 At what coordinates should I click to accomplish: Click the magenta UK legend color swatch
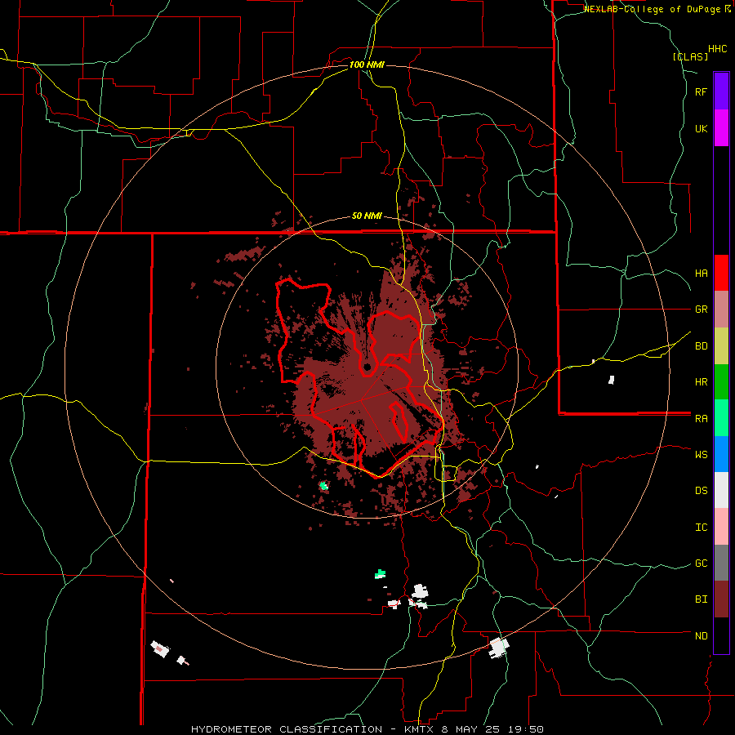click(721, 128)
